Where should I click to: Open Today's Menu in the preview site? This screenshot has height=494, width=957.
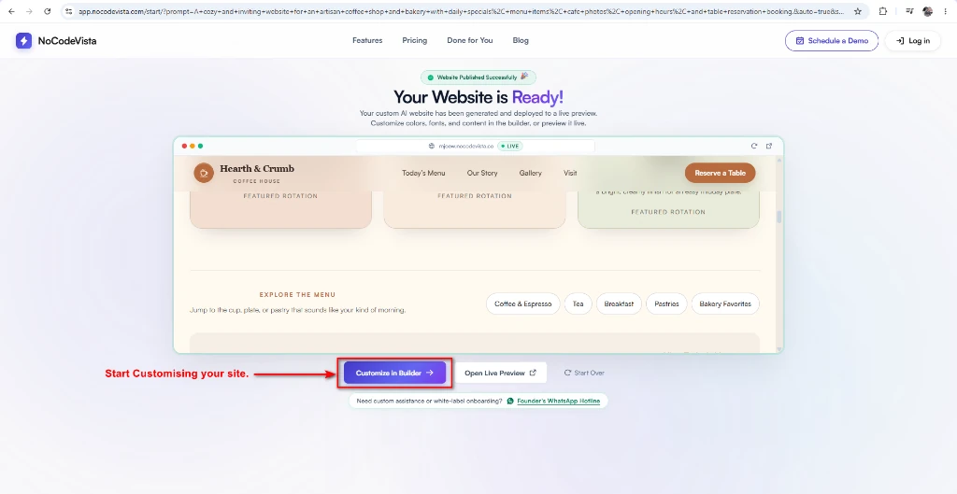click(423, 173)
